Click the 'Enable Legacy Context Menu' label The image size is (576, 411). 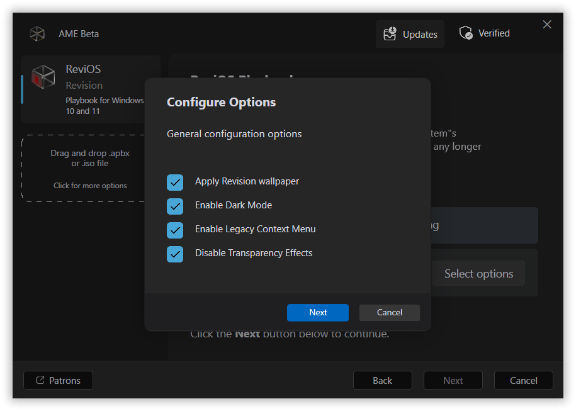pyautogui.click(x=256, y=229)
